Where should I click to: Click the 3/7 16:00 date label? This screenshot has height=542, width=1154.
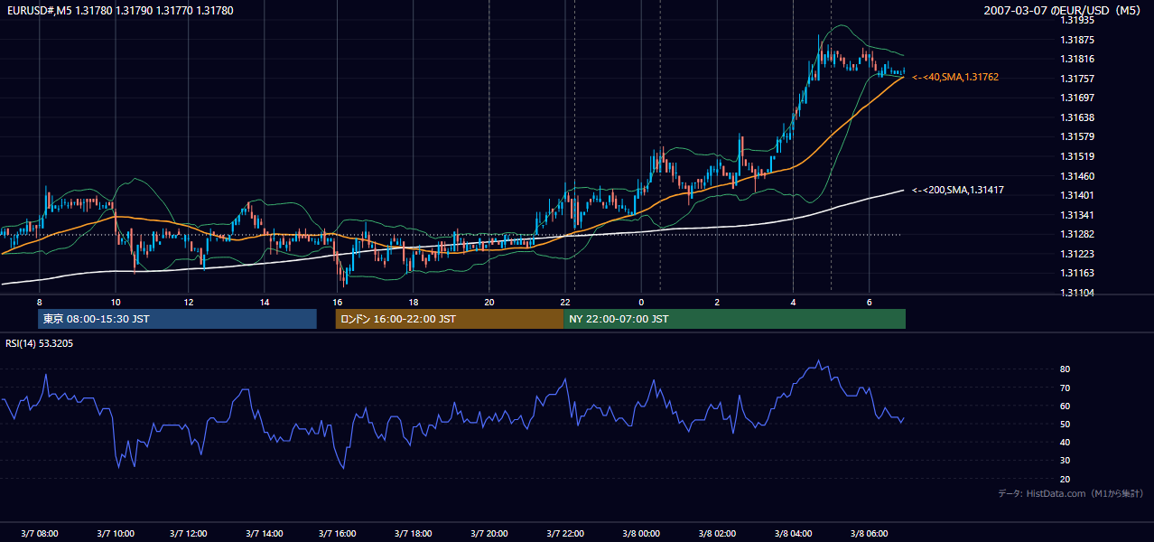click(x=339, y=533)
